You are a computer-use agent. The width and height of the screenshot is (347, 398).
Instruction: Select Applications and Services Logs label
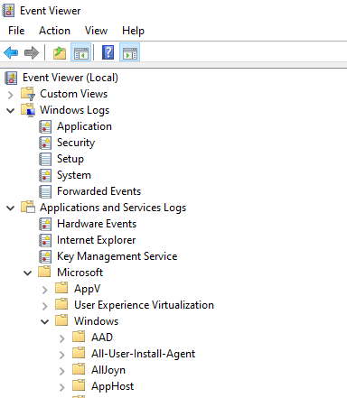113,208
